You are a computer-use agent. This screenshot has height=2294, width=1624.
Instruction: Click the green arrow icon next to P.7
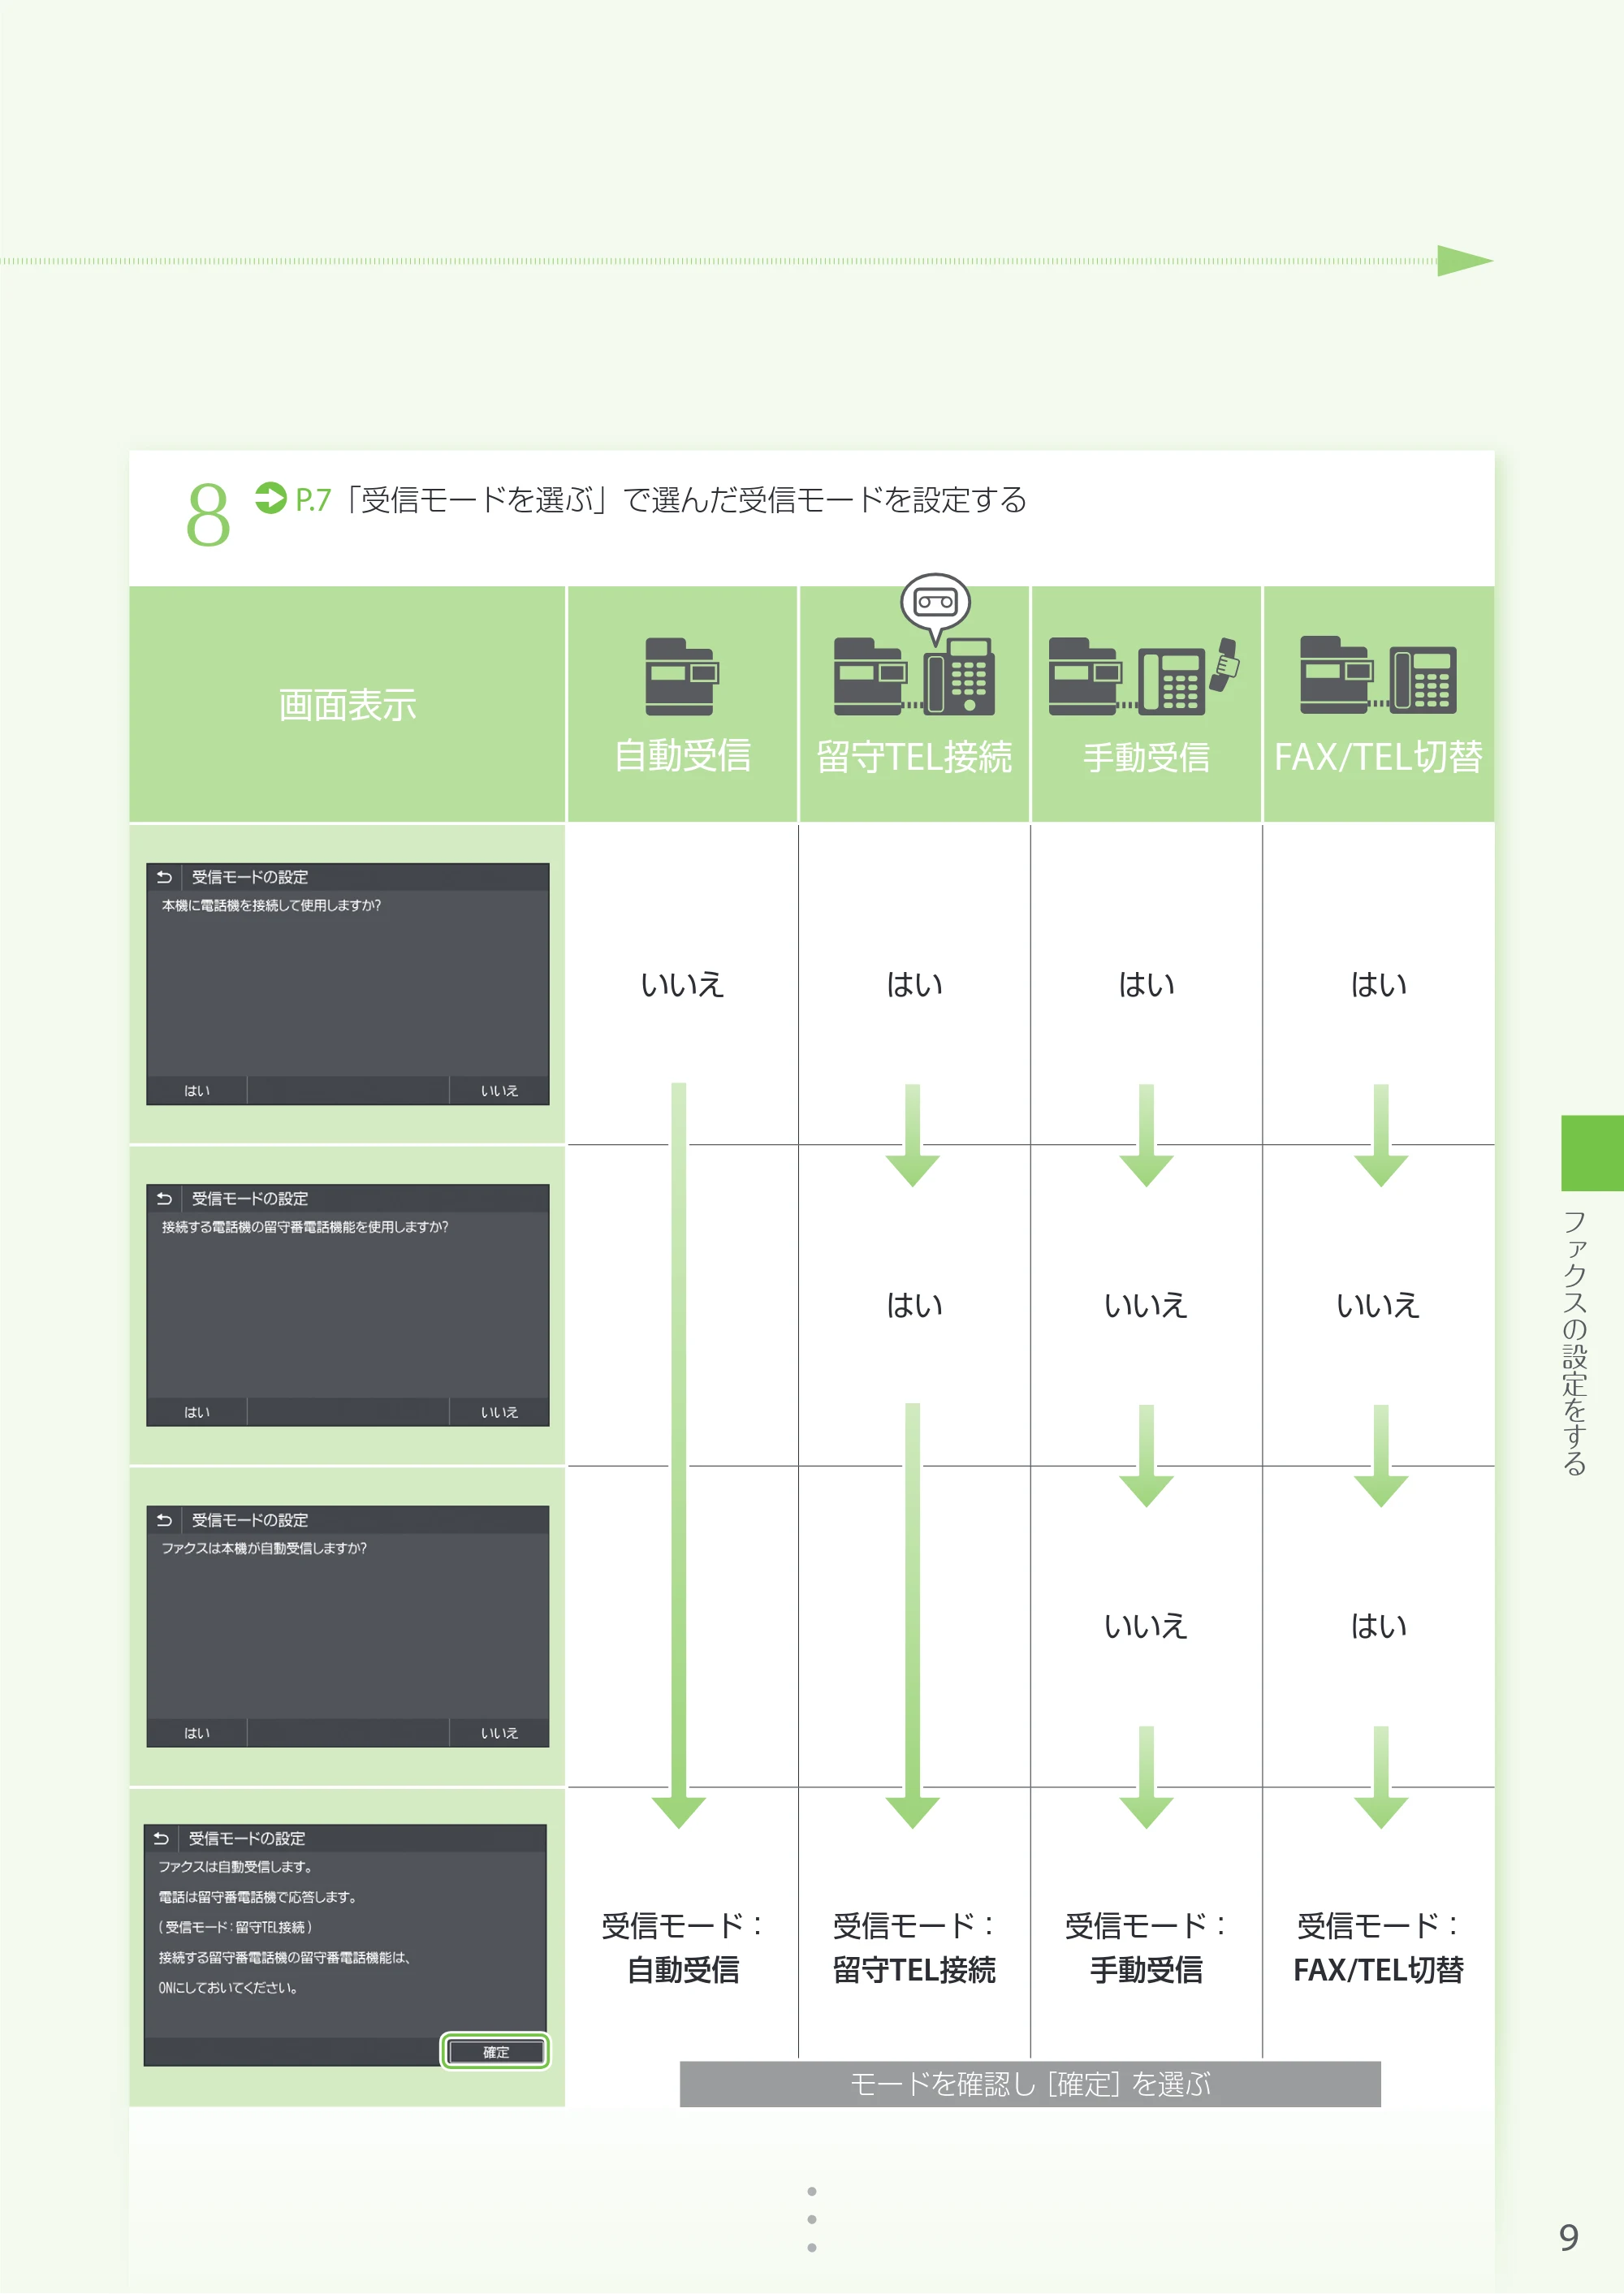coord(270,498)
